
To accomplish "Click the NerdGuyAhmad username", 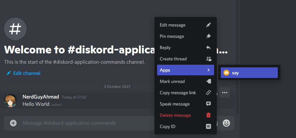I will pos(41,97).
